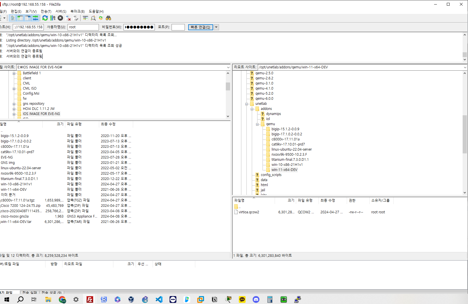Disconnect from the current server icon
Viewport: 468px width, 304px height.
tap(68, 18)
